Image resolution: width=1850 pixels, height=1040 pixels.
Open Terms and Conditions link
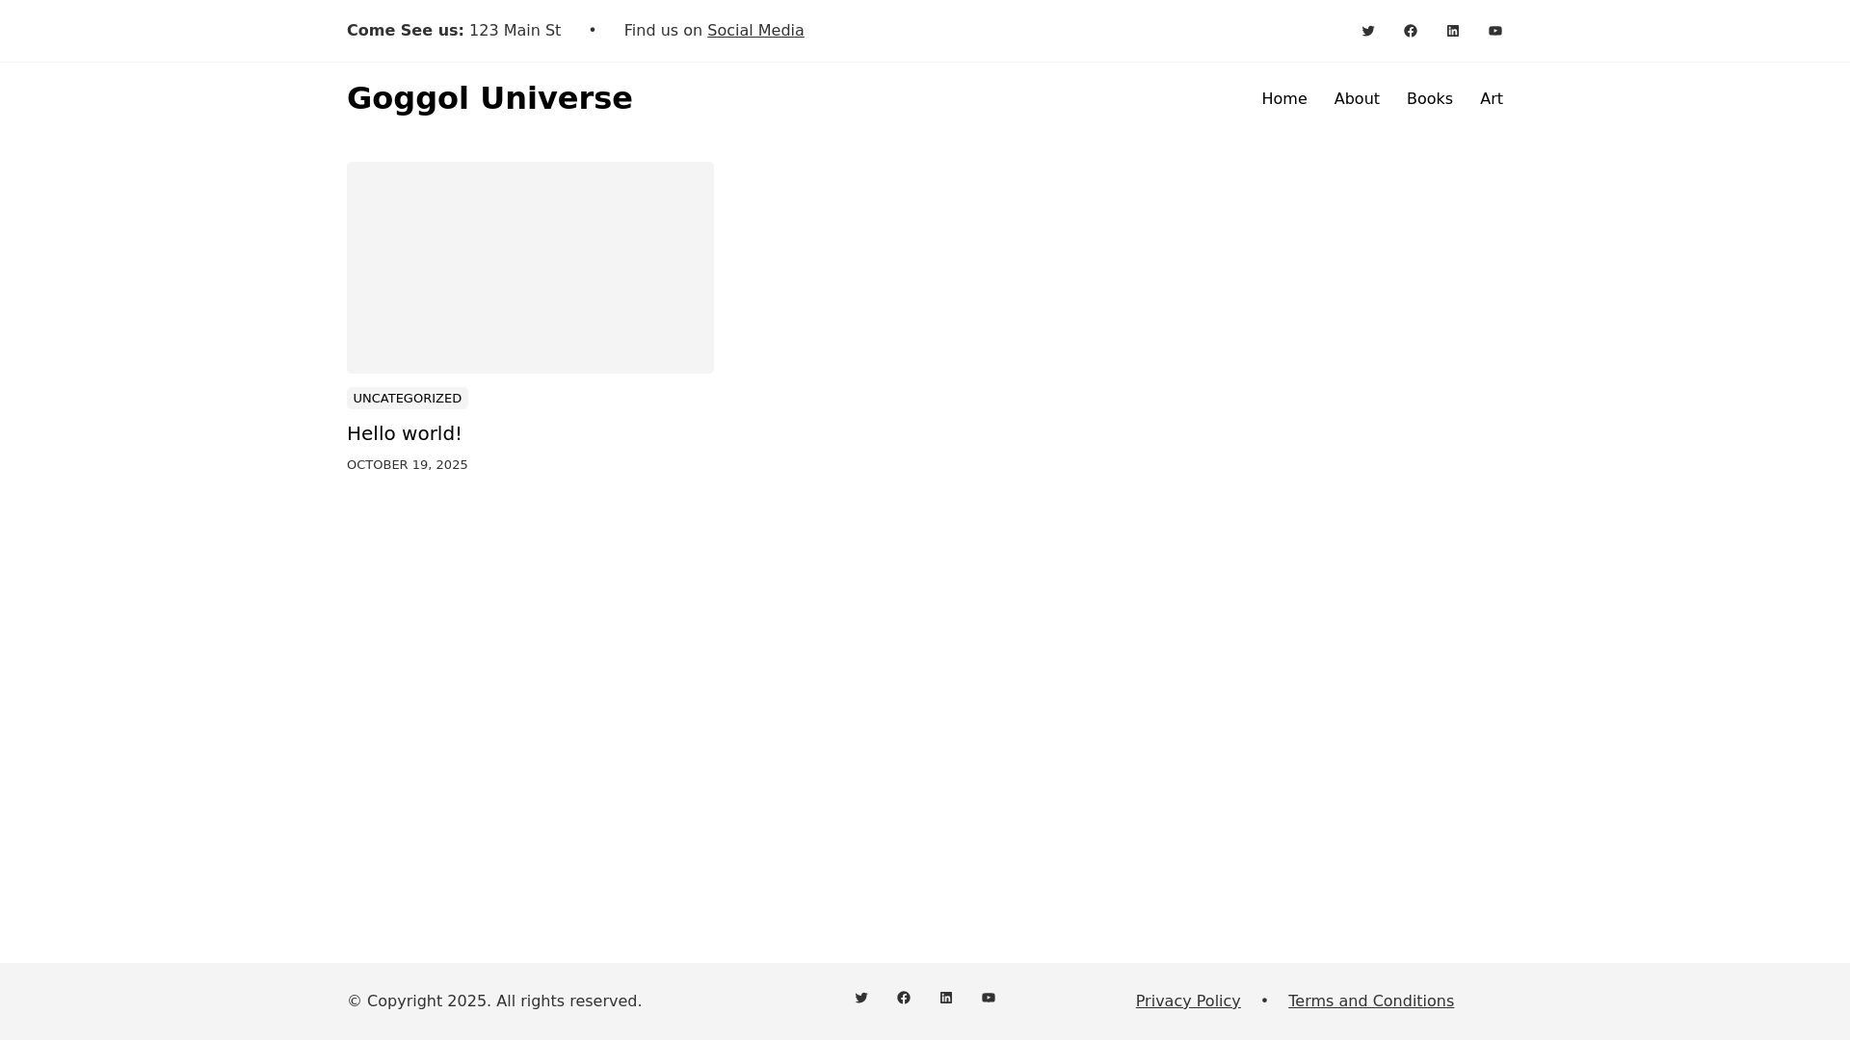click(x=1370, y=1001)
